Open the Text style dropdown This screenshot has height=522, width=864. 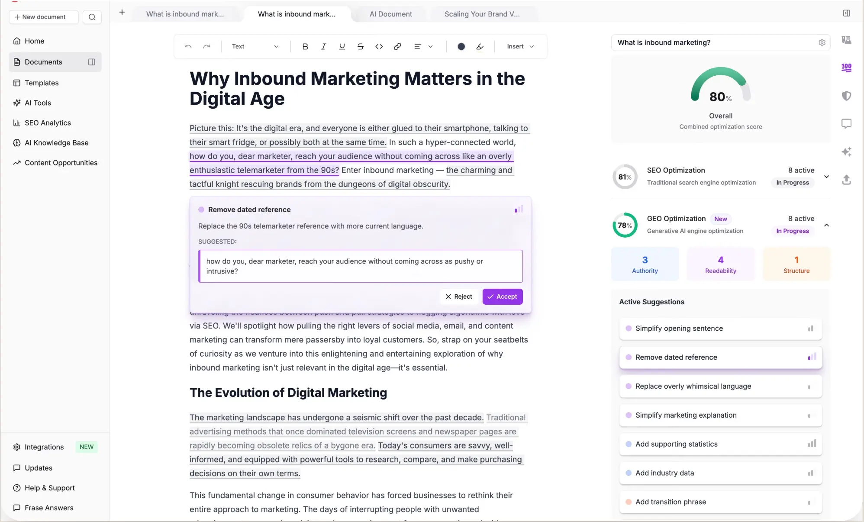point(255,46)
